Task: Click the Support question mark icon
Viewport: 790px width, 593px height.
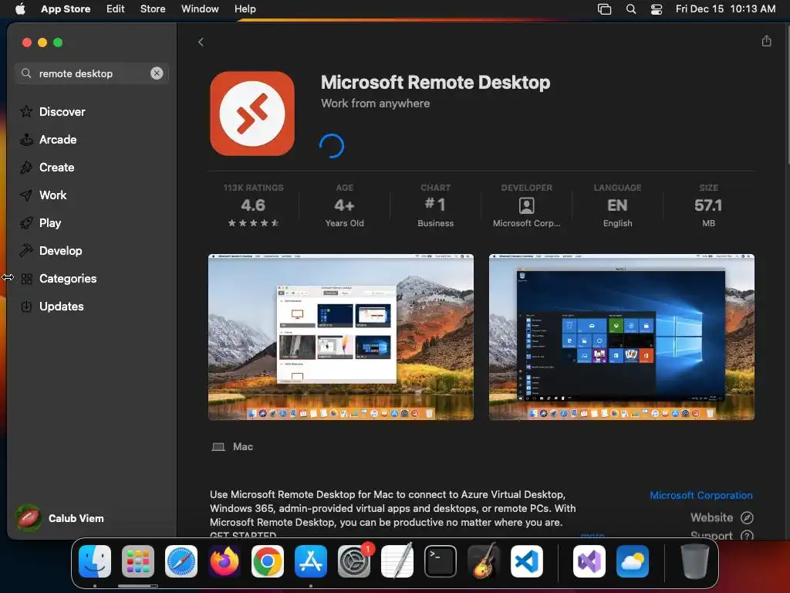Action: (x=747, y=535)
